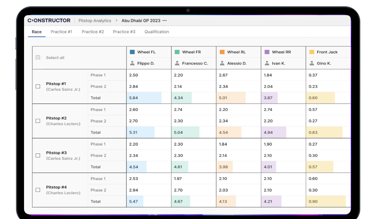Open the Qualification tab
The image size is (372, 219).
157,32
